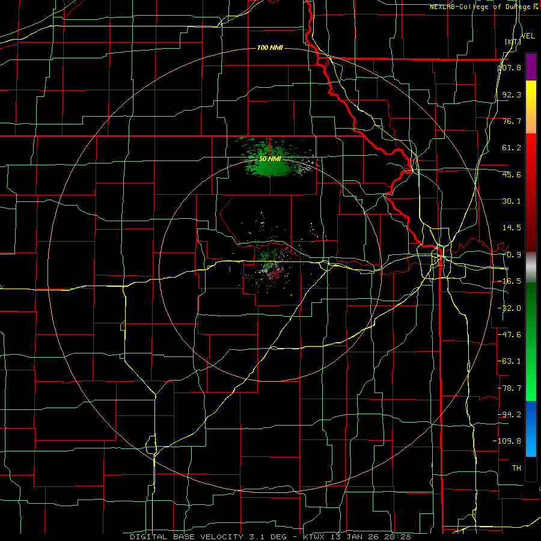This screenshot has width=541, height=541.
Task: Pick the 45.6 legend value
Action: (512, 174)
